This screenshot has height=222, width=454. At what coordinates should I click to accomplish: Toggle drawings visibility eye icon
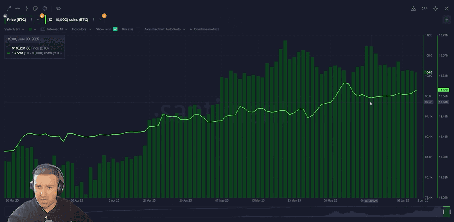(x=58, y=8)
